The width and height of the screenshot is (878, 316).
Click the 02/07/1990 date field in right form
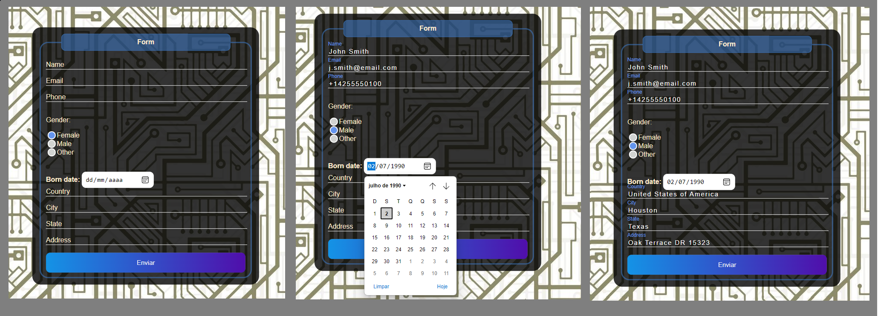(699, 182)
